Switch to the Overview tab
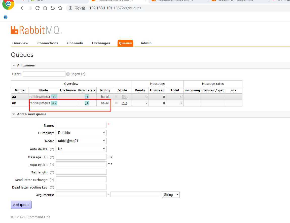This screenshot has width=290, height=223. 20,43
